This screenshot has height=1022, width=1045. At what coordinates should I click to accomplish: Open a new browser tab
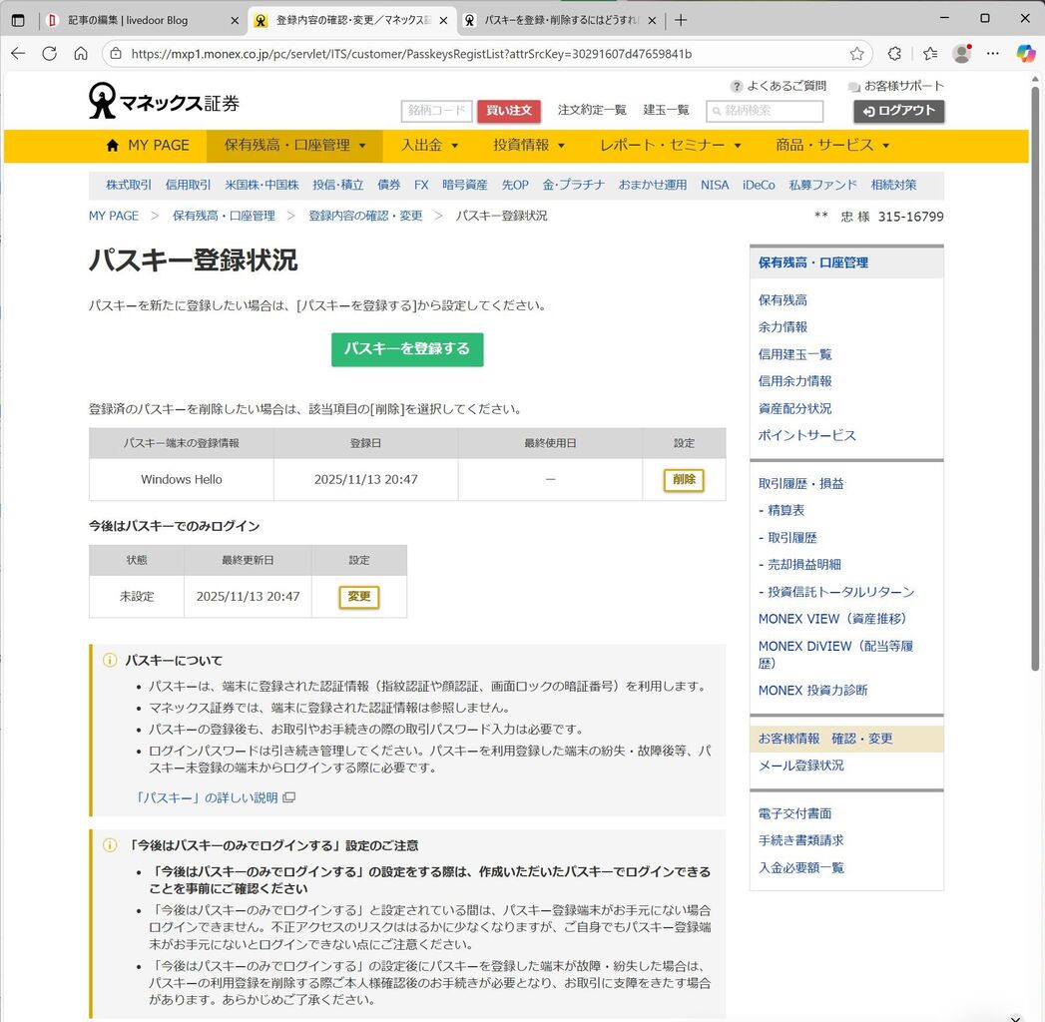coord(681,20)
